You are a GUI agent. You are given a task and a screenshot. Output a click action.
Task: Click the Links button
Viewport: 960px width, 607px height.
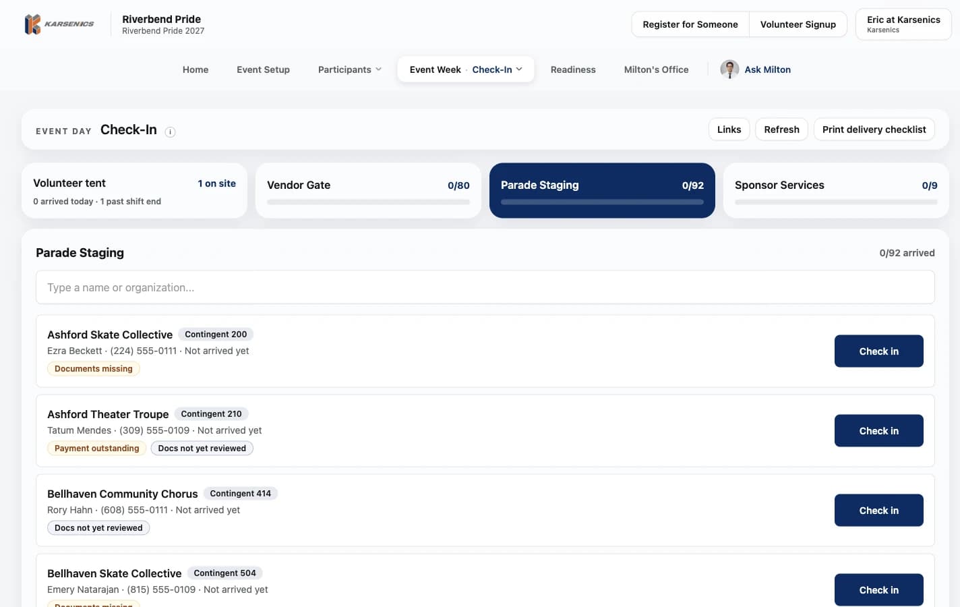click(x=729, y=129)
